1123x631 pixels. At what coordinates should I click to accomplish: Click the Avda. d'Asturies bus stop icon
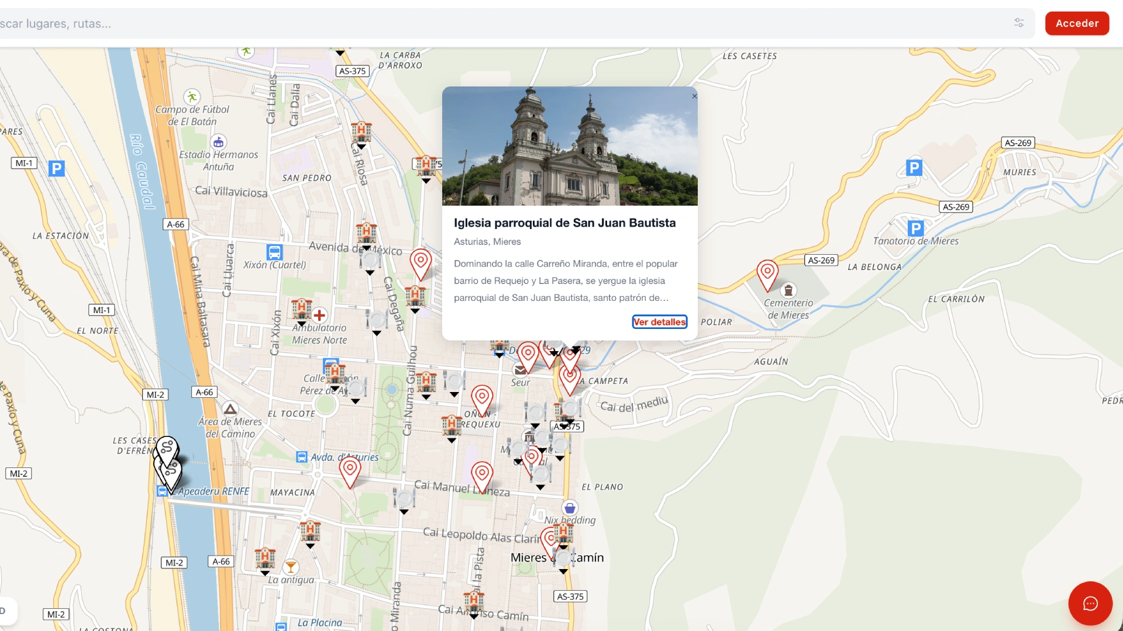[x=302, y=457]
